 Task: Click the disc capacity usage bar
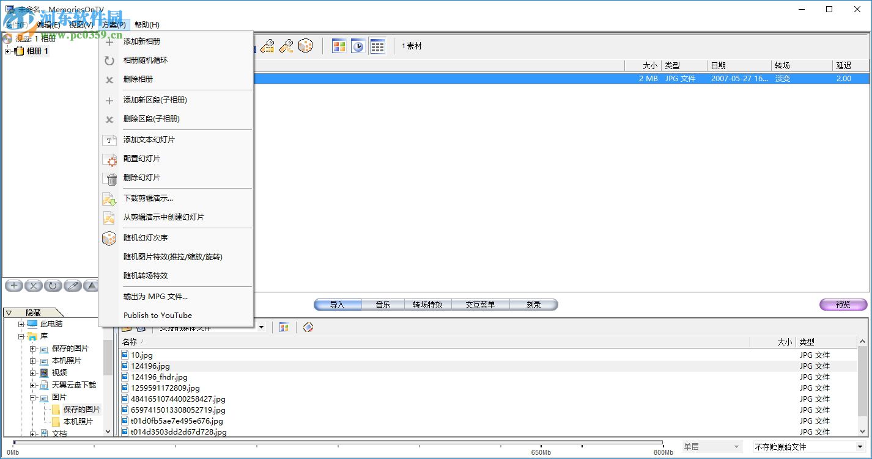(338, 443)
